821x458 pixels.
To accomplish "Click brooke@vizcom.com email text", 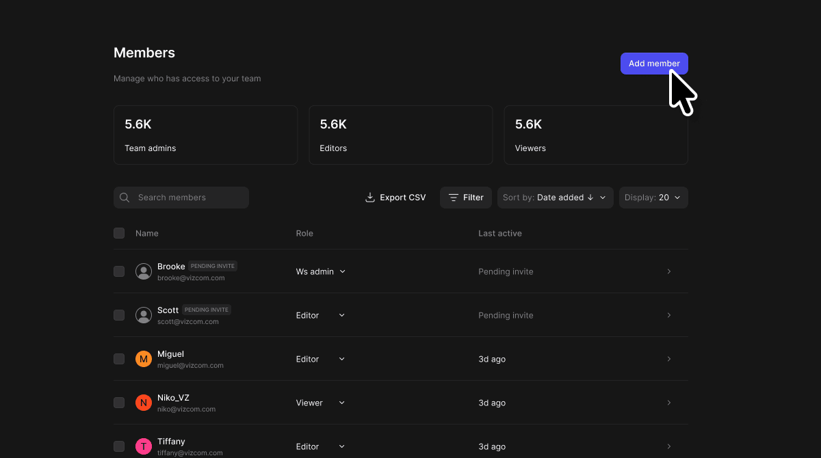I will pos(191,278).
